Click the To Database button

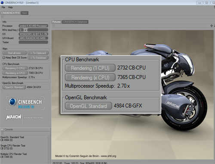38,58
